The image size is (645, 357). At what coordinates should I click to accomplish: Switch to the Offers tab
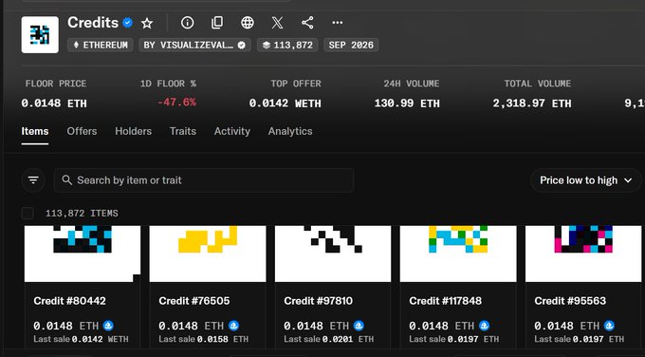coord(82,131)
